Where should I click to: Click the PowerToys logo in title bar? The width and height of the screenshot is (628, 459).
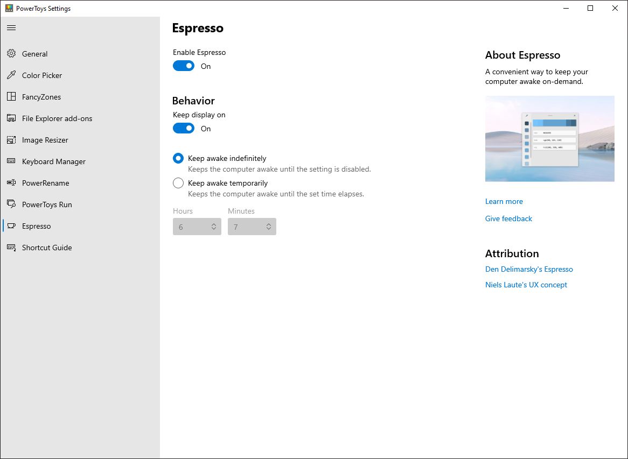(9, 8)
